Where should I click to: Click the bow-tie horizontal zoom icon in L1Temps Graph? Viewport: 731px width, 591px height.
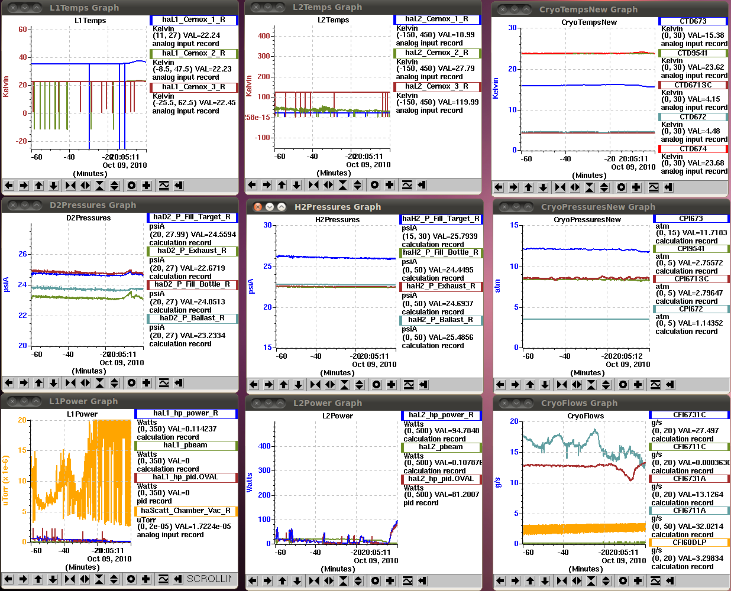click(70, 186)
